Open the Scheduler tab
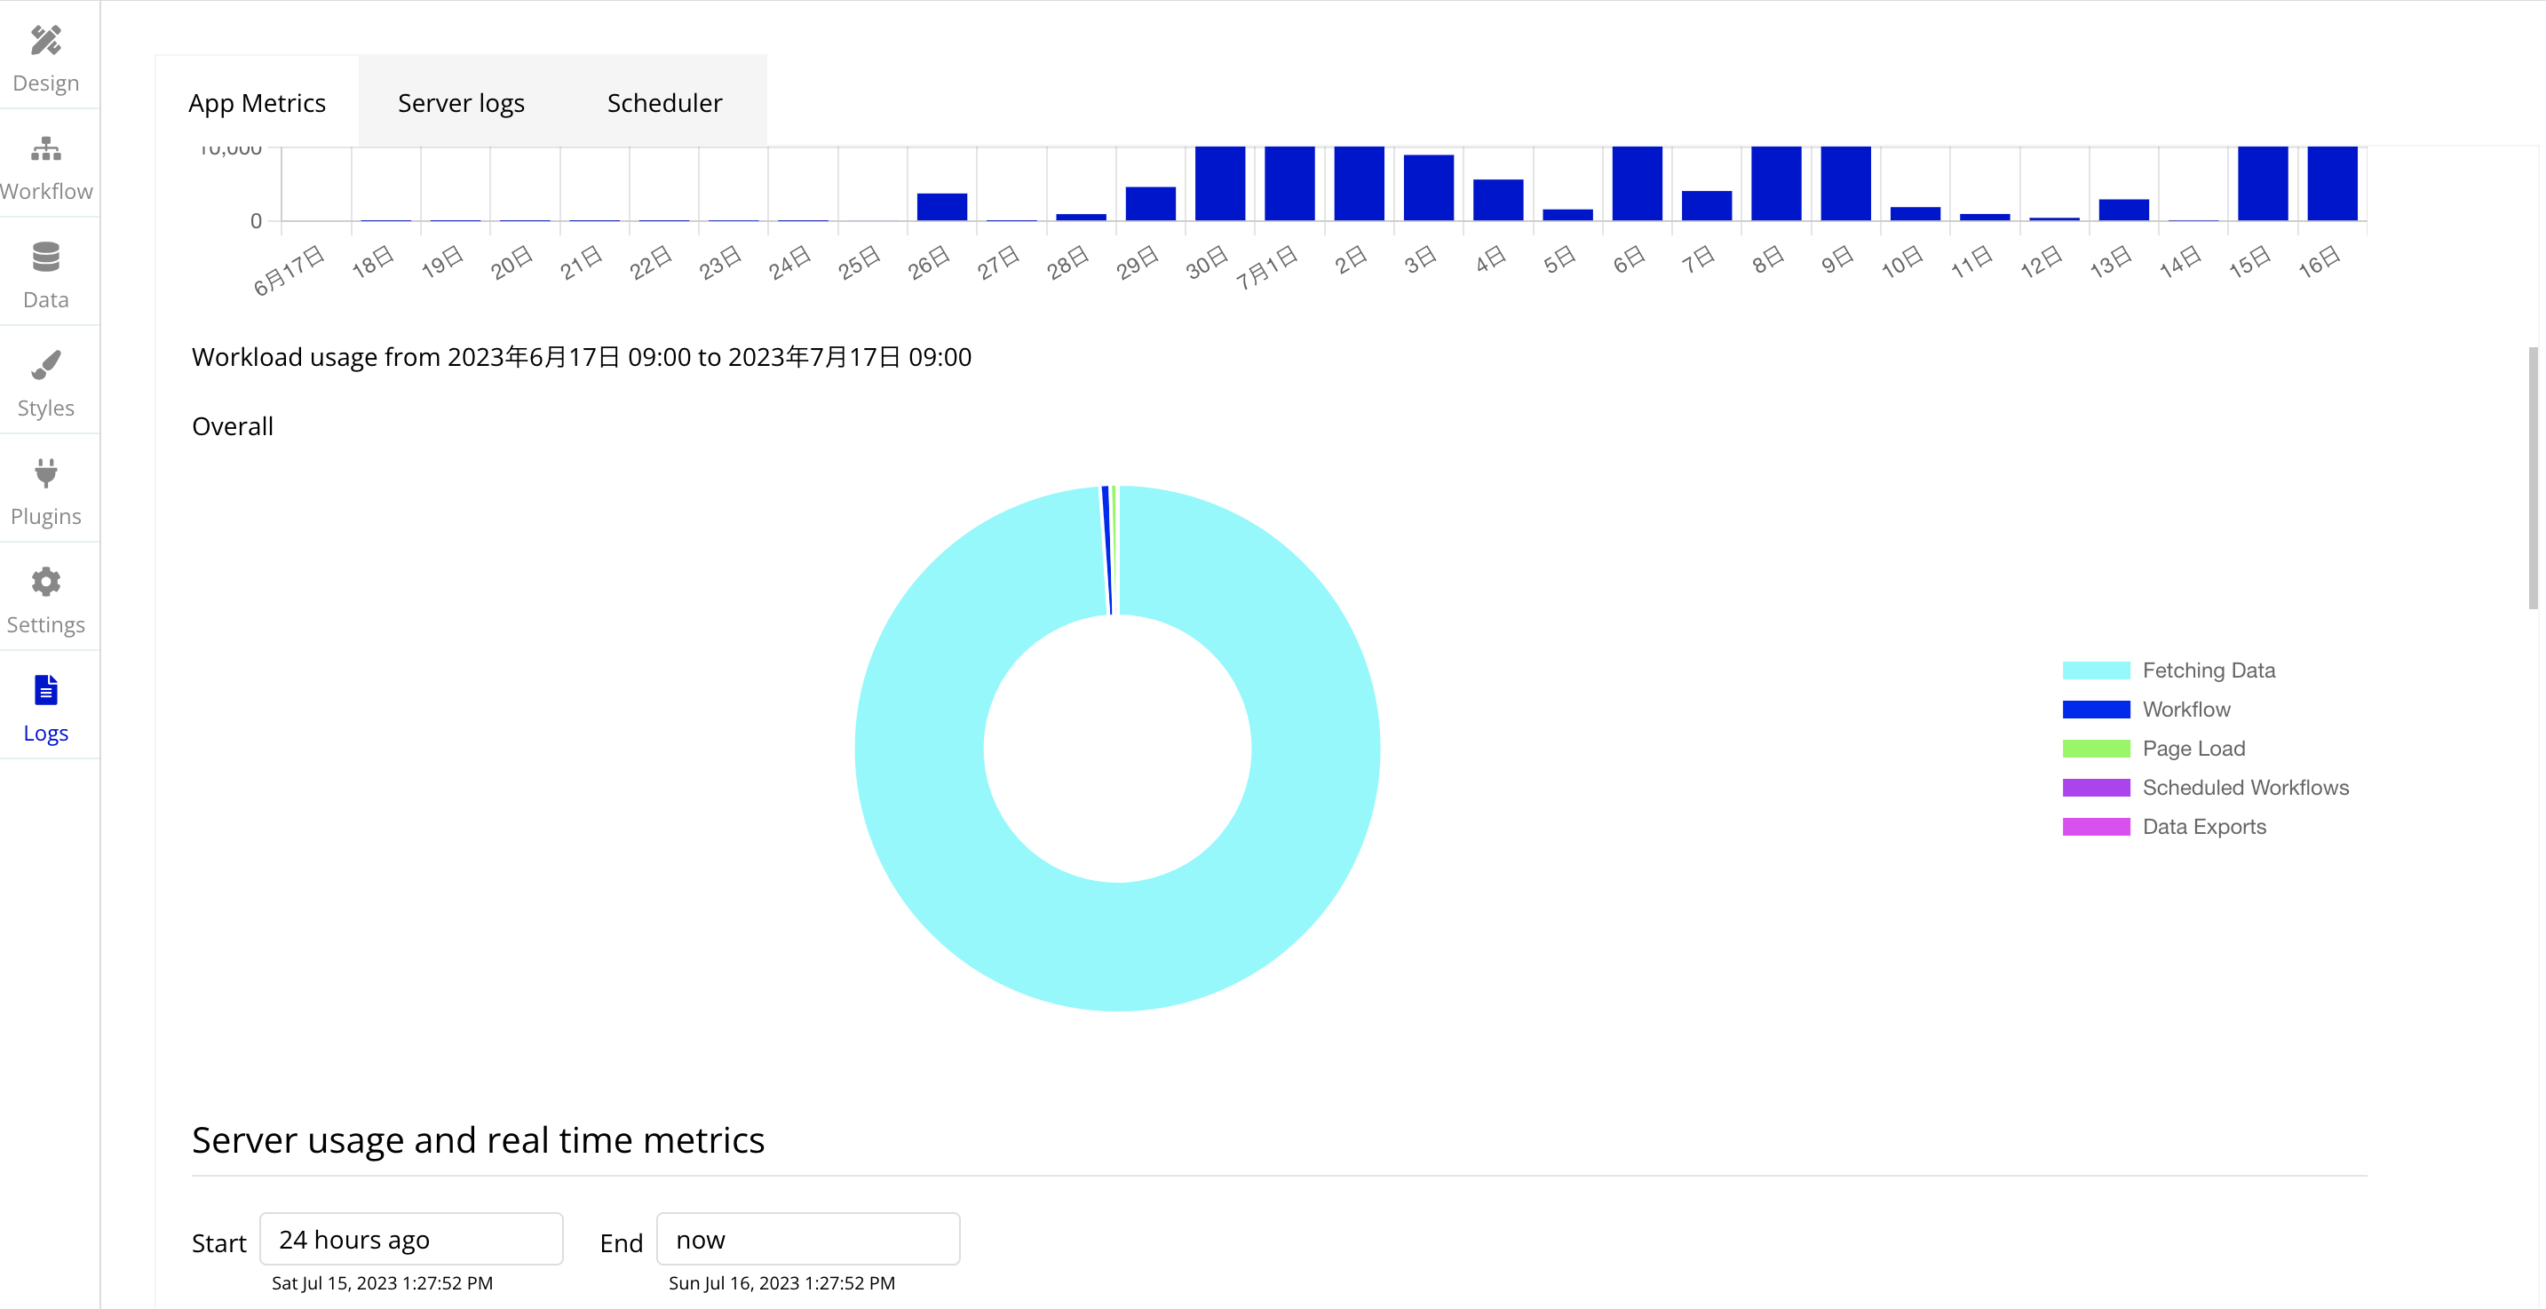Screen dimensions: 2546x1309 point(664,103)
